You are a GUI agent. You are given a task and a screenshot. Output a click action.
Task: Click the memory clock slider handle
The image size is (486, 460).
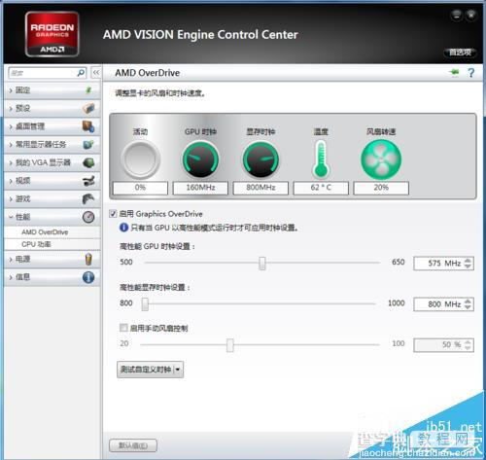pos(145,303)
